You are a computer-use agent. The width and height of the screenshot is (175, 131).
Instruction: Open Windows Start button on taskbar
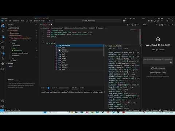point(45,112)
